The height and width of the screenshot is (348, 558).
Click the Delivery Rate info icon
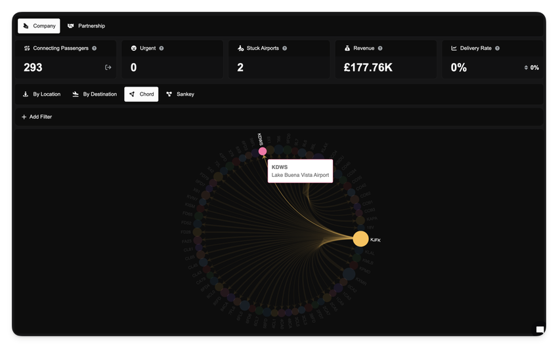coord(498,48)
